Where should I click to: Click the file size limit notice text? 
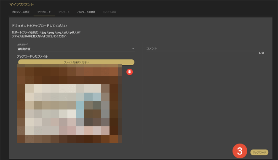click(x=39, y=36)
